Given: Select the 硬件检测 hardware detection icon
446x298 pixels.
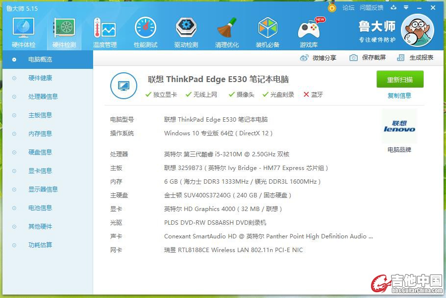Looking at the screenshot, I should (x=64, y=32).
